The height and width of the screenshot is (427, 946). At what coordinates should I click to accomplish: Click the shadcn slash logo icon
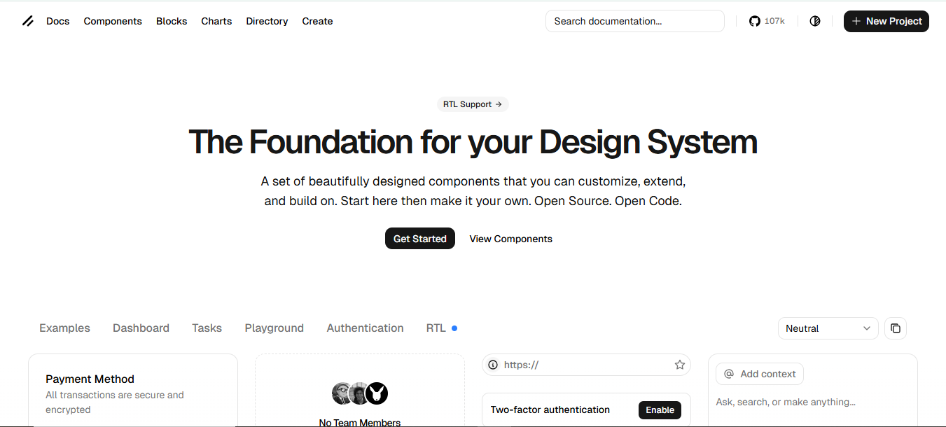pyautogui.click(x=28, y=21)
